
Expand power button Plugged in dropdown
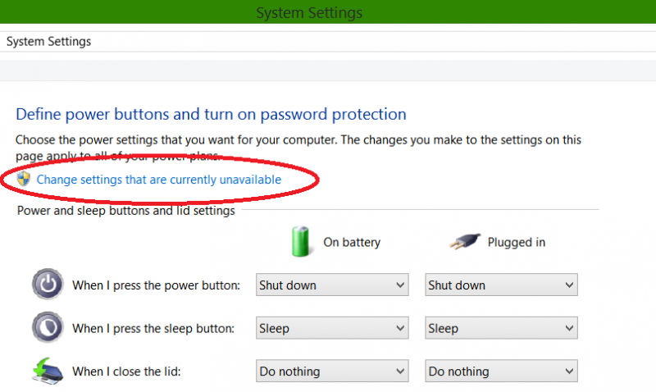(x=501, y=285)
